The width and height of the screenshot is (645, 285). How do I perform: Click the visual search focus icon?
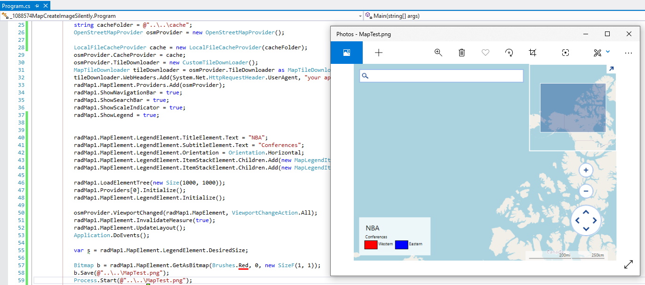[x=565, y=53]
